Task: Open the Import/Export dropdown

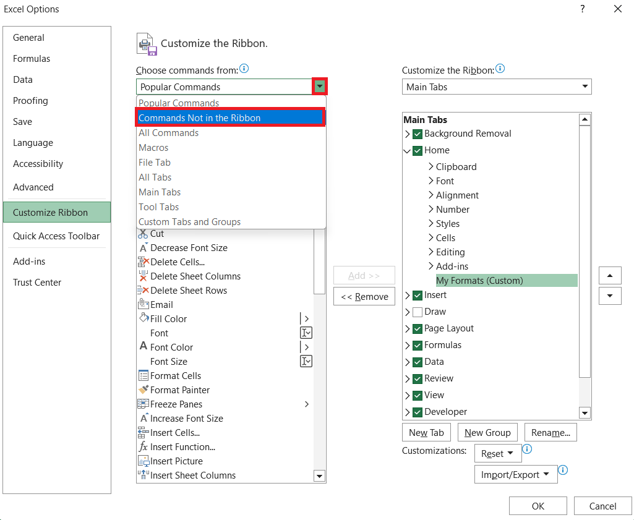Action: (x=516, y=474)
